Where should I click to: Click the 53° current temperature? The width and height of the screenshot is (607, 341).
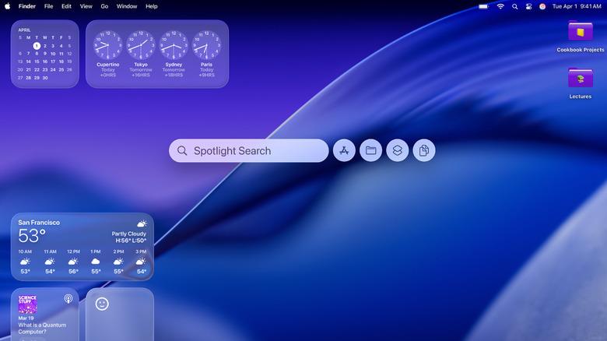[32, 236]
